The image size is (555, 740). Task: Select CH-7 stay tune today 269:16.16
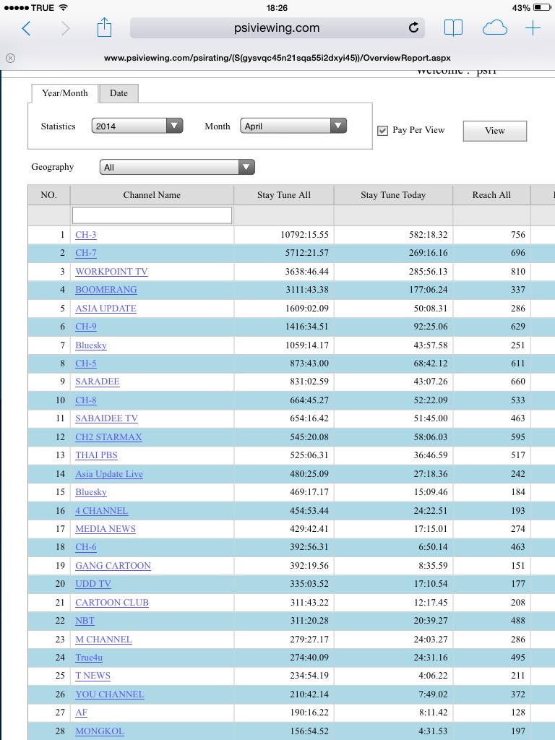point(428,253)
